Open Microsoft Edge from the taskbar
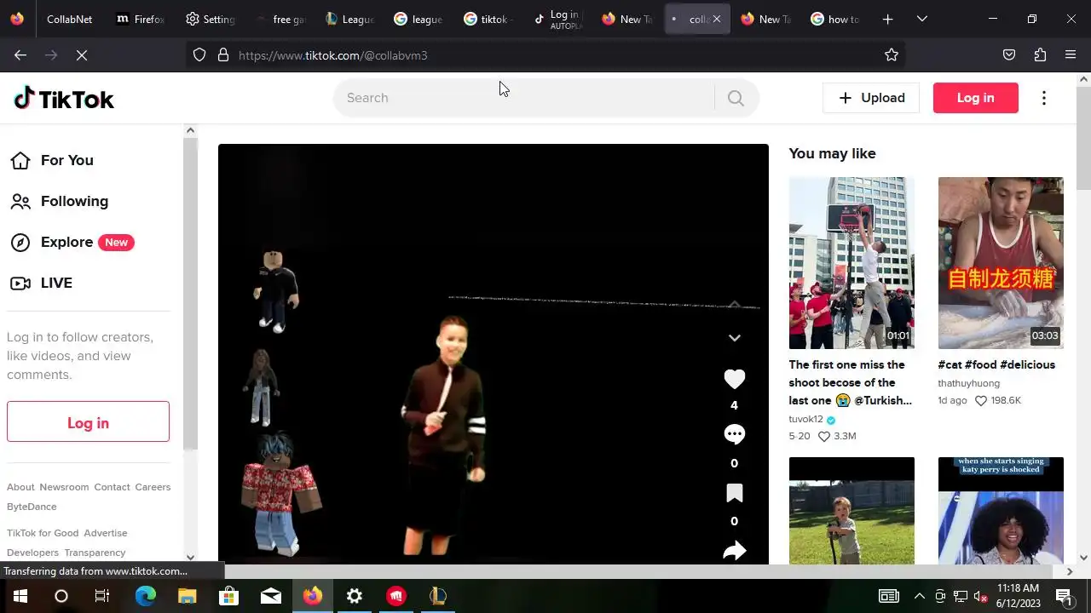Screen dimensions: 1091x613 [145, 596]
